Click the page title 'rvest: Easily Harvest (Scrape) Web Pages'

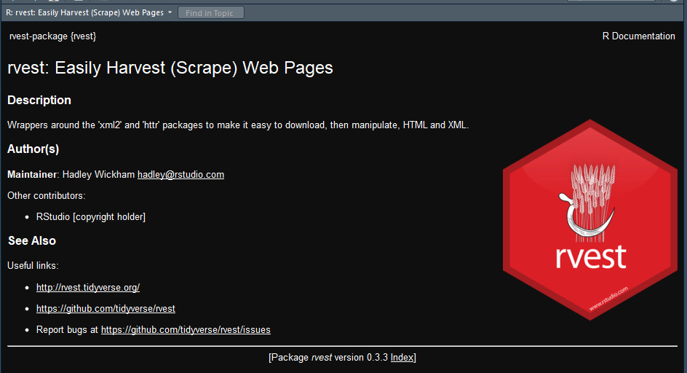pyautogui.click(x=170, y=68)
